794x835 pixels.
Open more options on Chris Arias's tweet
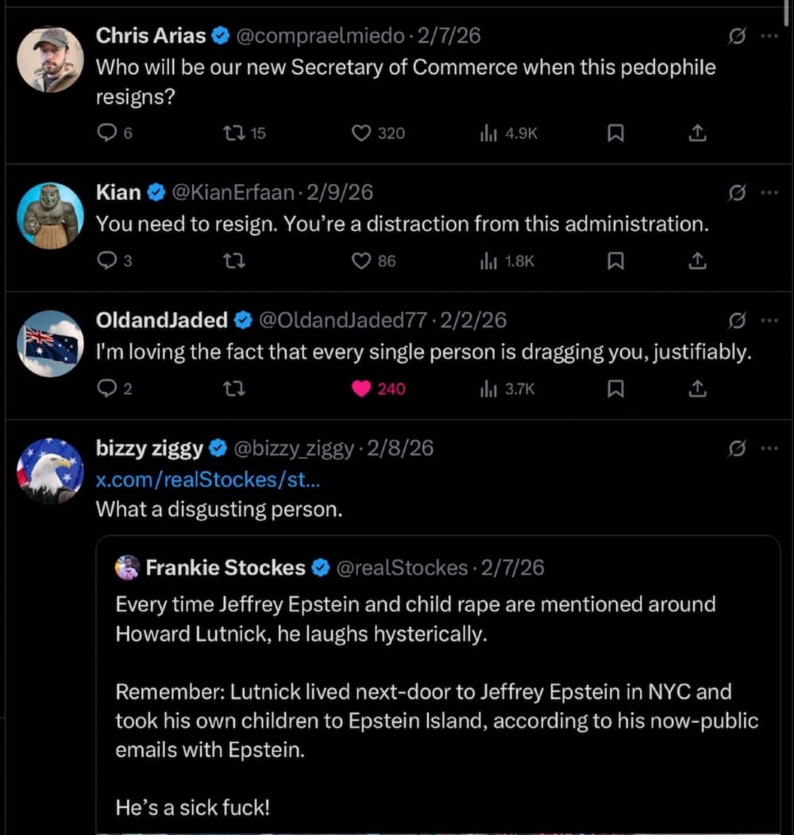pyautogui.click(x=768, y=37)
